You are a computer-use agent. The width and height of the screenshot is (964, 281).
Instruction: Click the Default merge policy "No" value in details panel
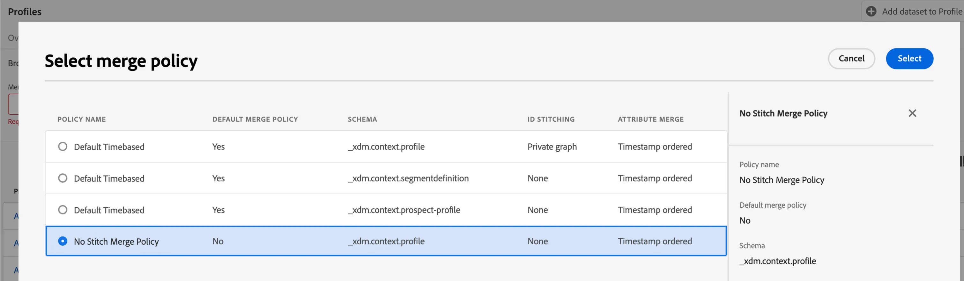click(x=745, y=220)
